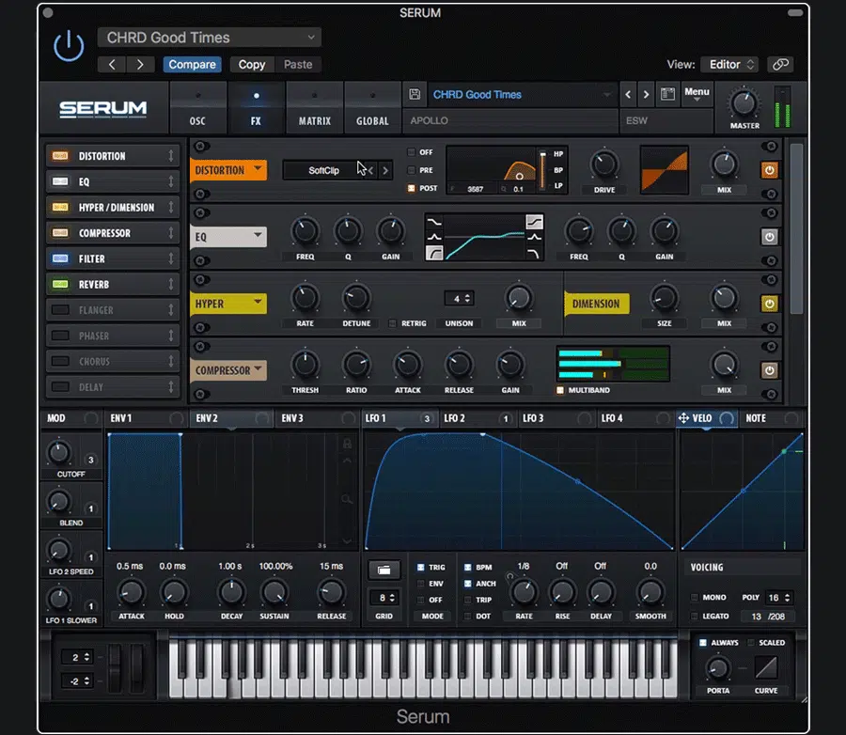The image size is (846, 735).
Task: Open the LFO shape folder icon
Action: point(384,570)
